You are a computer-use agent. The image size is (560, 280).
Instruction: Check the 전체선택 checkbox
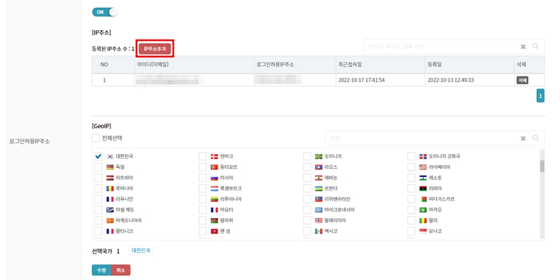(96, 138)
